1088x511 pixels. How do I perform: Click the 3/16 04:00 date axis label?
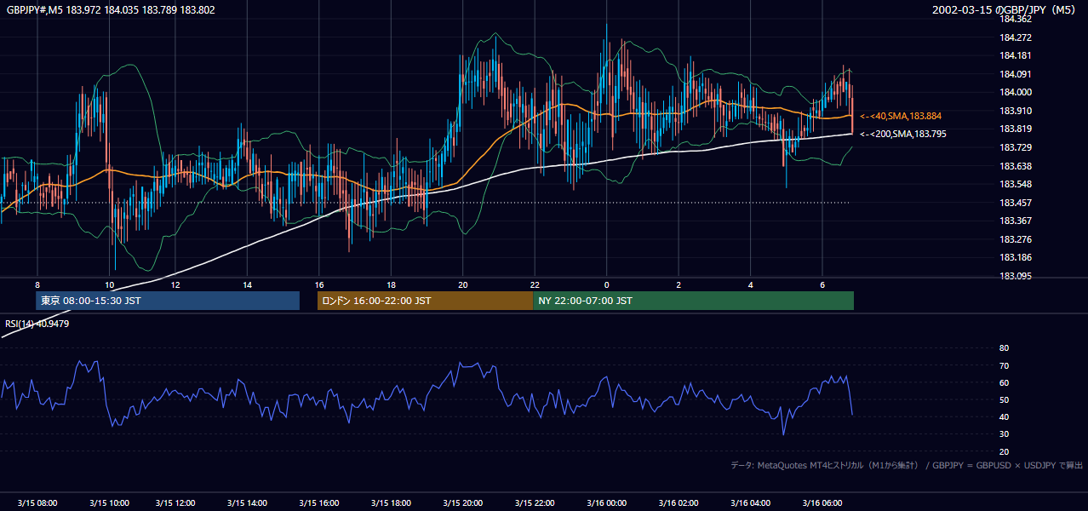click(749, 503)
